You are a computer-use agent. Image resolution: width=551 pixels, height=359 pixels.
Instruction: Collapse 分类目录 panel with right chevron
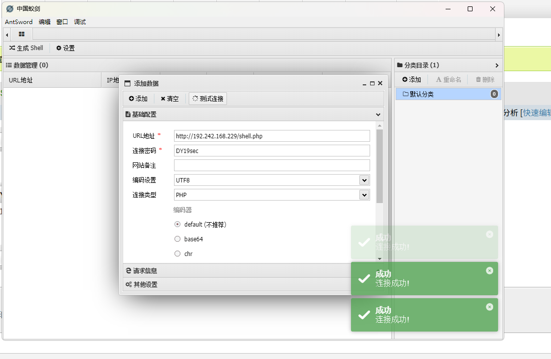[497, 65]
